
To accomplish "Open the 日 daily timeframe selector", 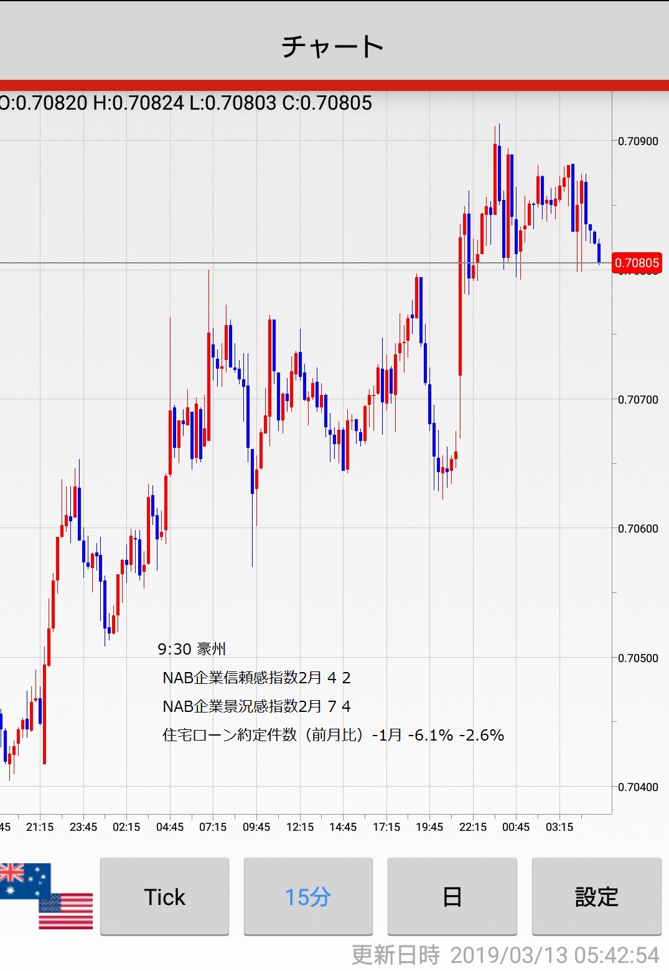I will click(x=452, y=896).
